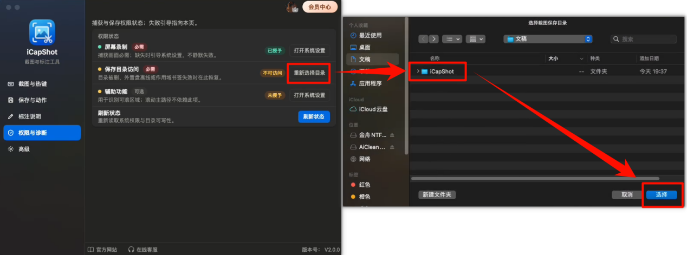
Task: Go to 标注说明 section
Action: point(42,116)
